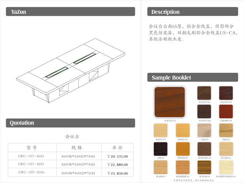Click the Quotation section header
This screenshot has height=183, width=244.
click(71, 123)
